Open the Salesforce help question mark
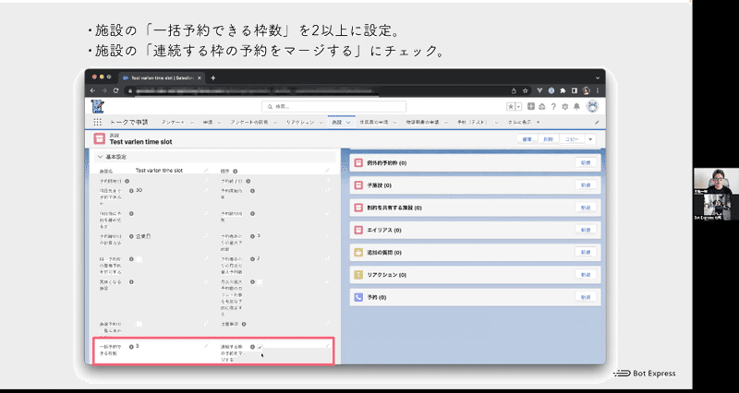Image resolution: width=739 pixels, height=393 pixels. [553, 107]
